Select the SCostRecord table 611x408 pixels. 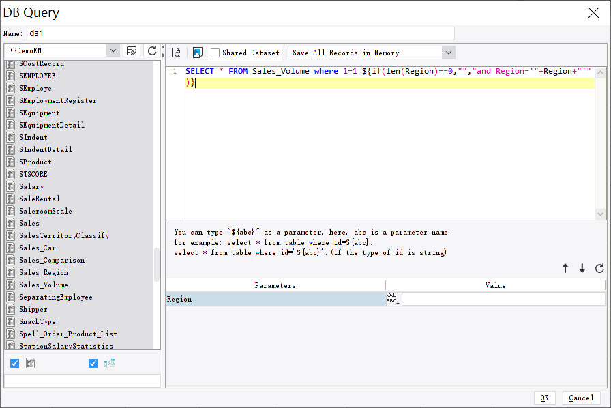coord(42,63)
